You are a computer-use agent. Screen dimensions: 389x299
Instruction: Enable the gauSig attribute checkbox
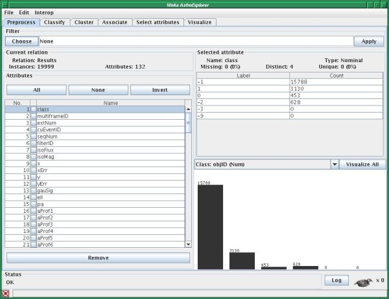coord(34,190)
